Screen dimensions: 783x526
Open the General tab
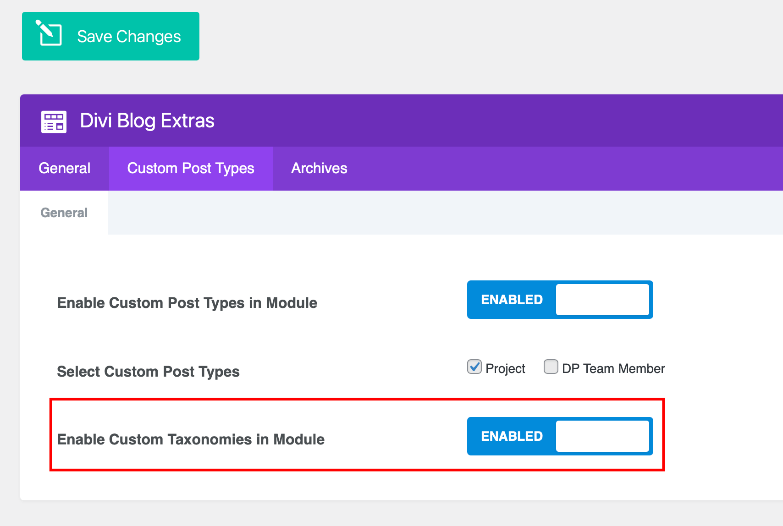click(x=64, y=168)
